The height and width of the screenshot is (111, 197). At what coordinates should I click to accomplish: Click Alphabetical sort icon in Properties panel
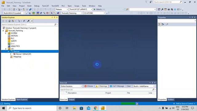pos(163,24)
